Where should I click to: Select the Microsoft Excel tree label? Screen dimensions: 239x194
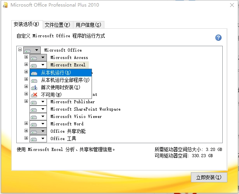pyautogui.click(x=68, y=65)
